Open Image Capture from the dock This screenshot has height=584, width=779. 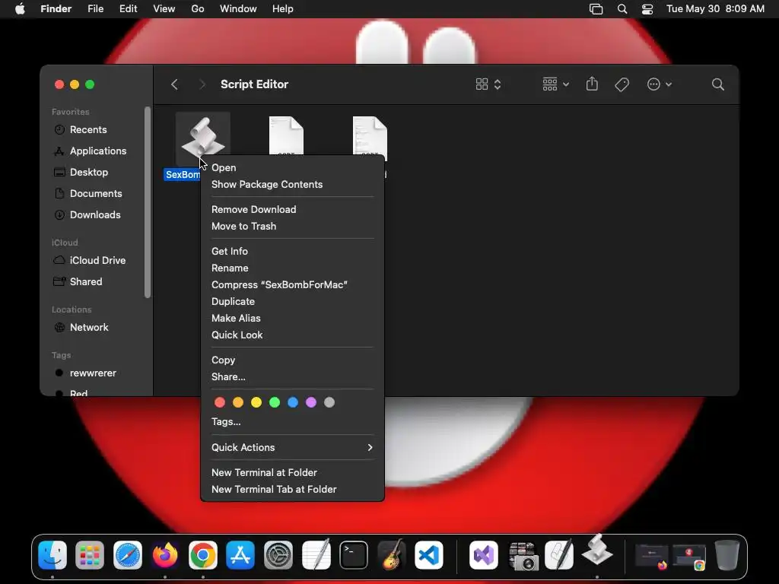click(522, 554)
